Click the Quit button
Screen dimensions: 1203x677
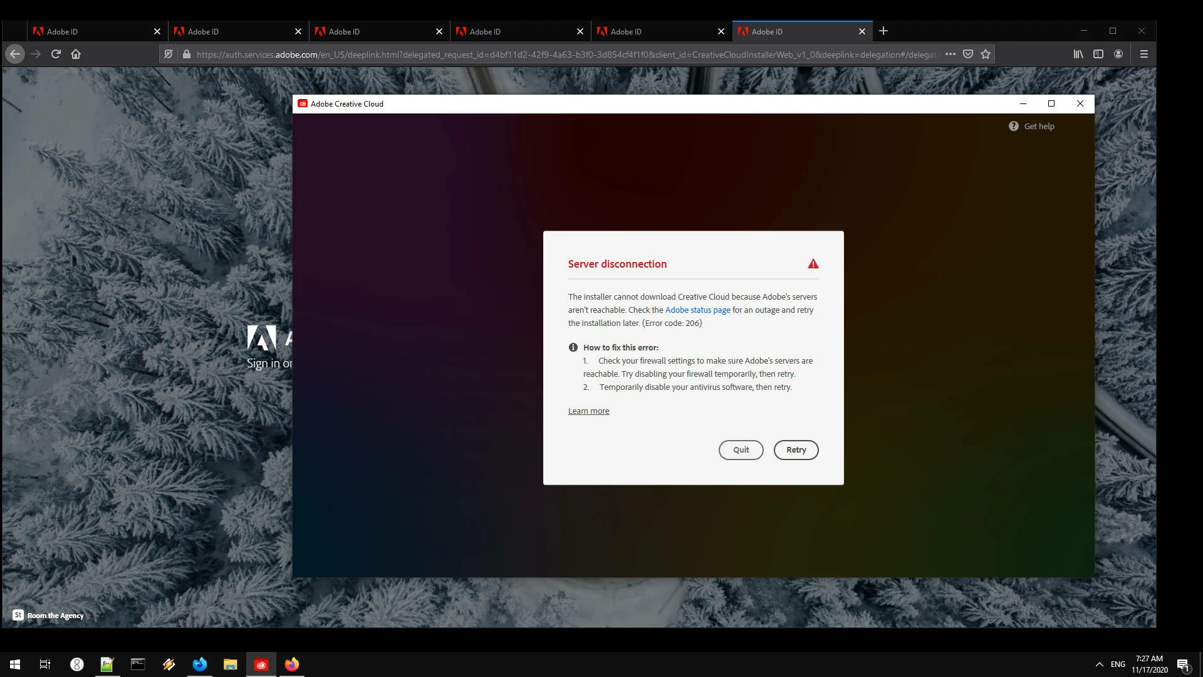(741, 449)
